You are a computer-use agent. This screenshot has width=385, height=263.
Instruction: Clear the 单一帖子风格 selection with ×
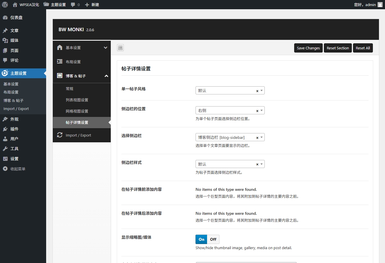(257, 91)
